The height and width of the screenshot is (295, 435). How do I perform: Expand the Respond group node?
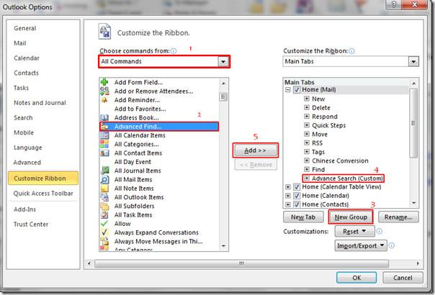pos(307,117)
